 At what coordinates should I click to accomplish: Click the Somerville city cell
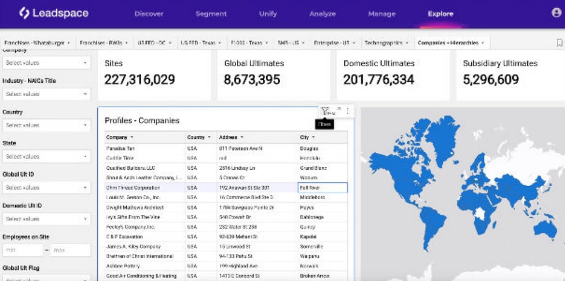323,247
